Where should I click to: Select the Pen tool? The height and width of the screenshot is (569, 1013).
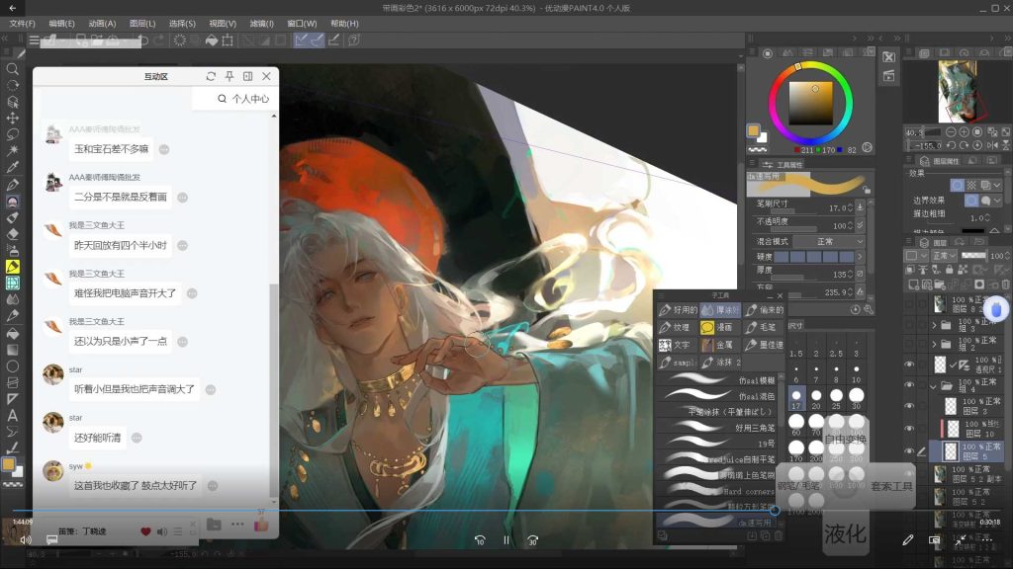12,185
